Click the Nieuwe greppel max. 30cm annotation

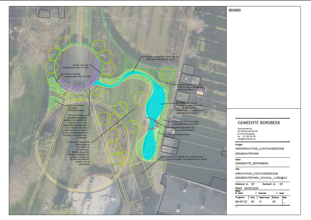click(162, 58)
